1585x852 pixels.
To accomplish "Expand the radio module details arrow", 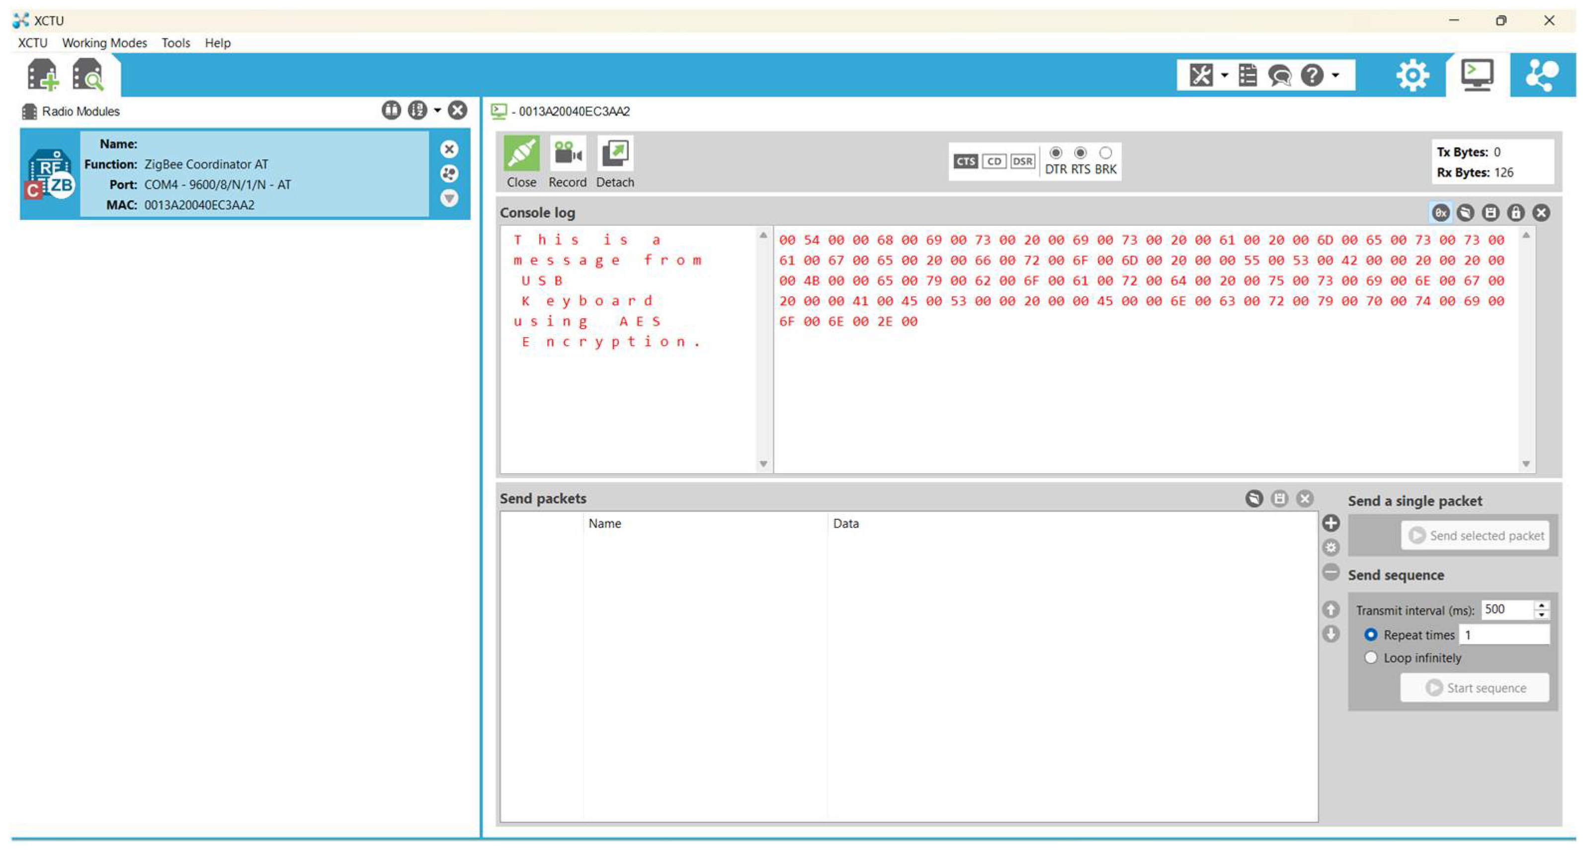I will coord(449,198).
